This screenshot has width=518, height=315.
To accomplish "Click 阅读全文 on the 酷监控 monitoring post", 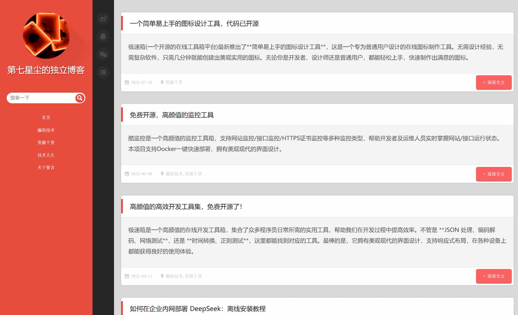I will (494, 174).
